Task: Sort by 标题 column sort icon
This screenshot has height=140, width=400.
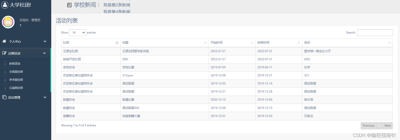Action: point(205,43)
